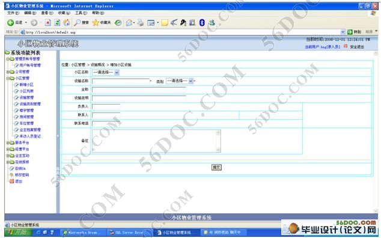Image resolution: width=381 pixels, height=238 pixels.
Task: Click the red 退出 icon in sidebar
Action: click(x=11, y=181)
